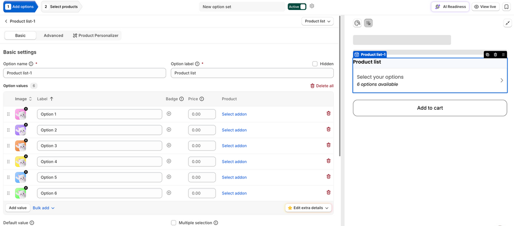Viewport: 514px width, 226px height.
Task: Grab the preview toolbar drag handle icon
Action: click(x=503, y=55)
